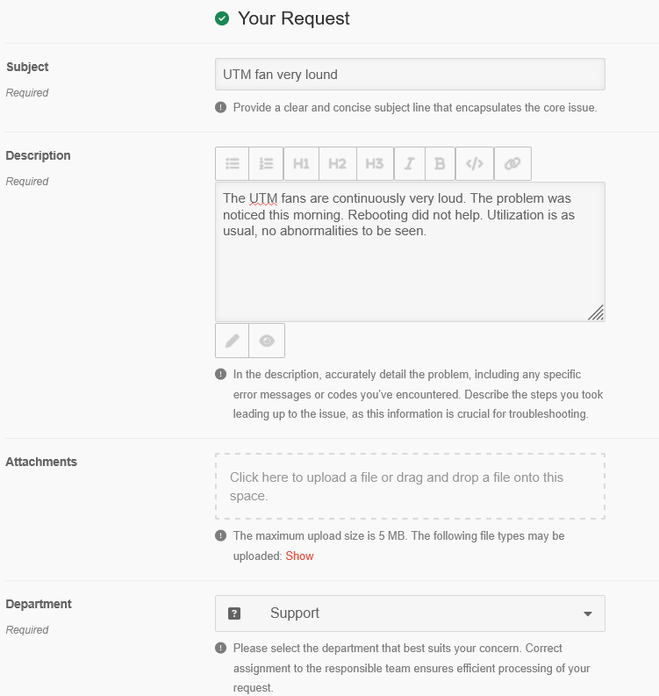Click the attachment upload drop zone
659x696 pixels.
(410, 486)
